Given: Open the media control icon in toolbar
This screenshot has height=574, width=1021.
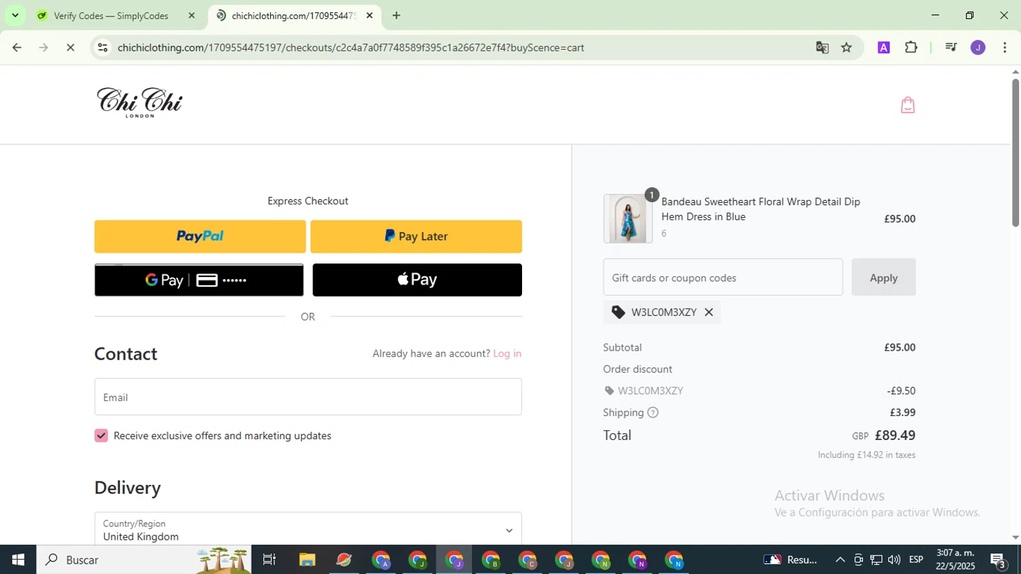Looking at the screenshot, I should click(x=951, y=48).
